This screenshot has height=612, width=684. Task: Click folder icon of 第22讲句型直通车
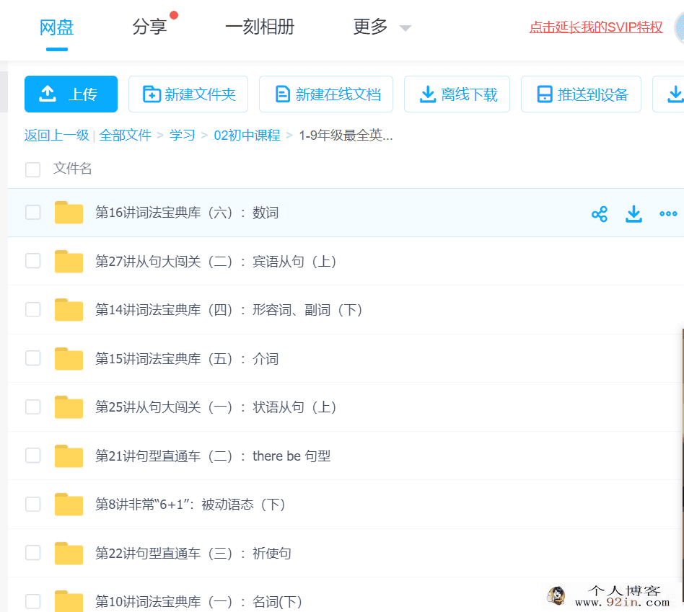69,553
